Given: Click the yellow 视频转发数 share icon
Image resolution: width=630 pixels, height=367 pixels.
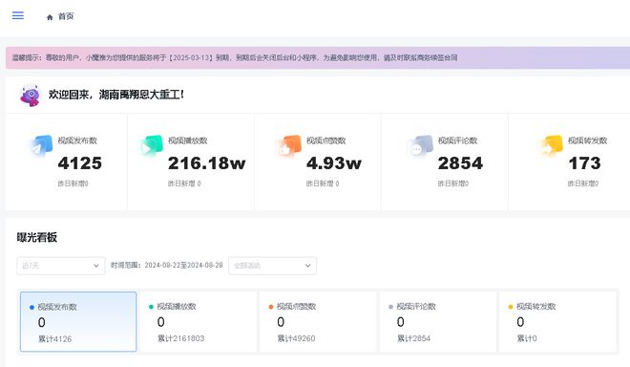Looking at the screenshot, I should click(552, 145).
